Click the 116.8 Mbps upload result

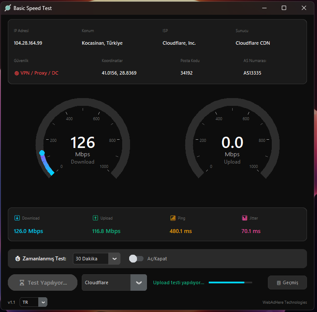click(106, 231)
